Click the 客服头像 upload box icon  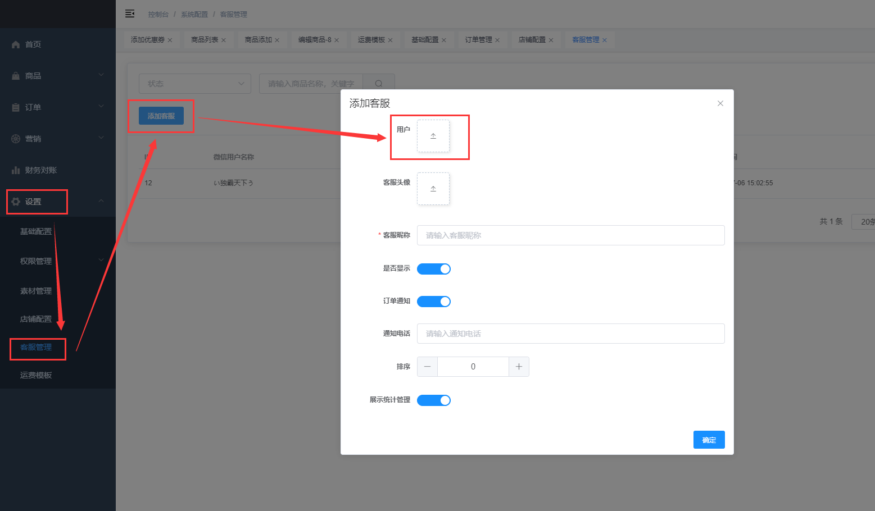pos(433,189)
